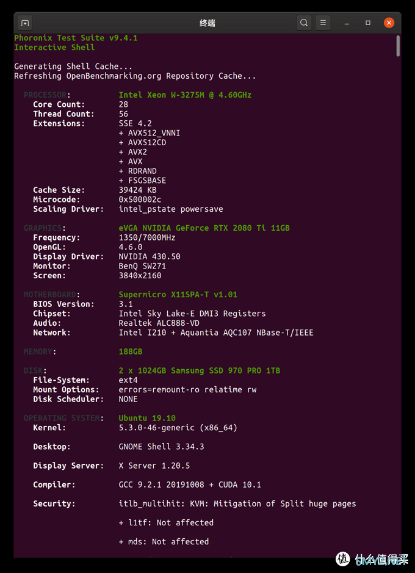Minimize the terminal window
The width and height of the screenshot is (415, 573).
(347, 23)
